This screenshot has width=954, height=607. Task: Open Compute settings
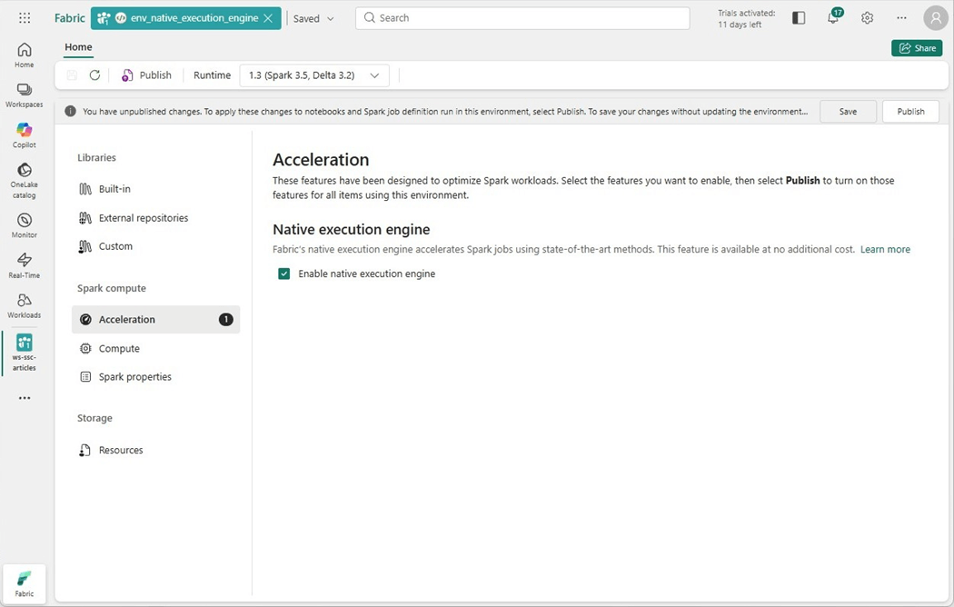155,349
